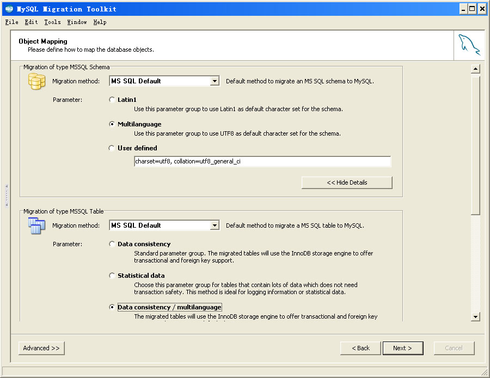Click the Hide Details button
Image resolution: width=490 pixels, height=378 pixels.
point(346,182)
